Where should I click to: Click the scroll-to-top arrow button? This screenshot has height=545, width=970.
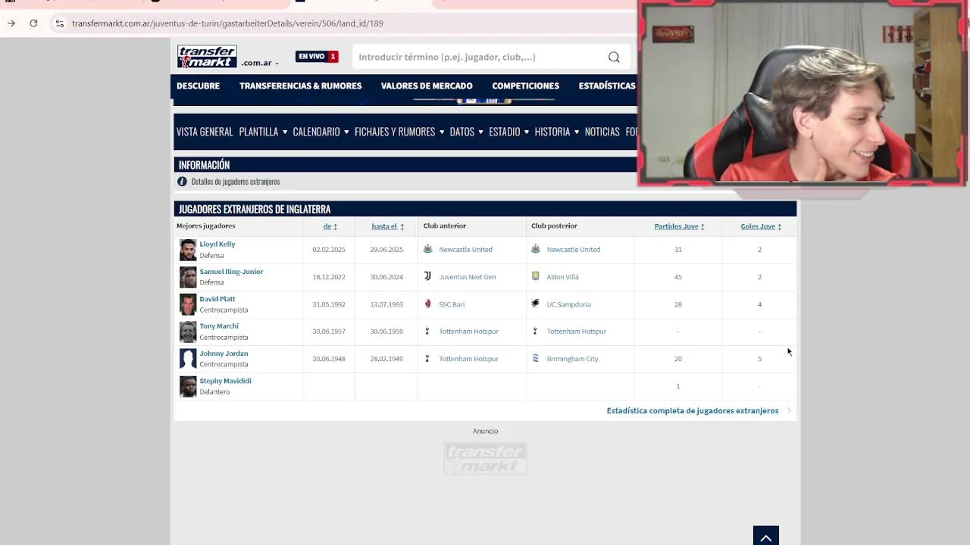766,536
